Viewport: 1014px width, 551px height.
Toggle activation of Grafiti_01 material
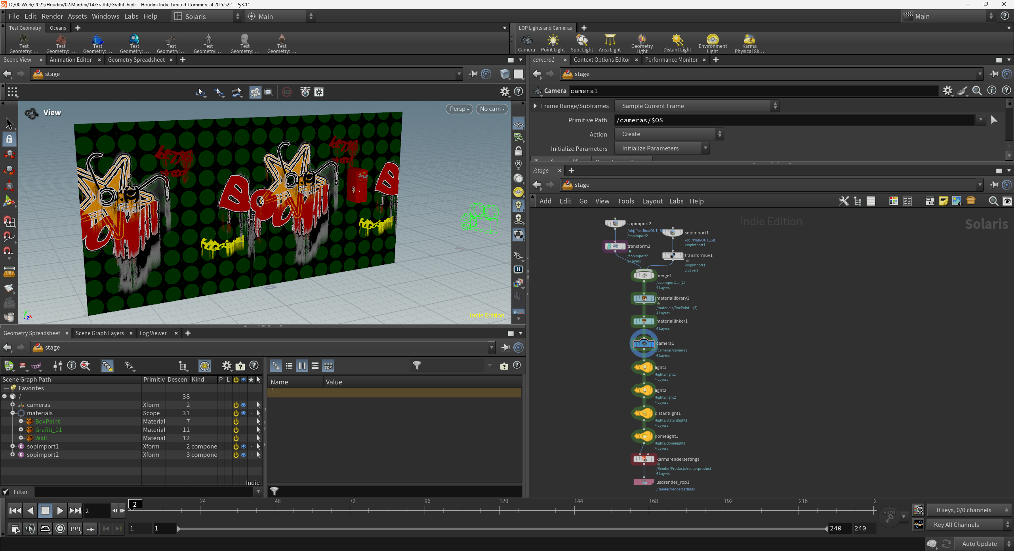[236, 429]
